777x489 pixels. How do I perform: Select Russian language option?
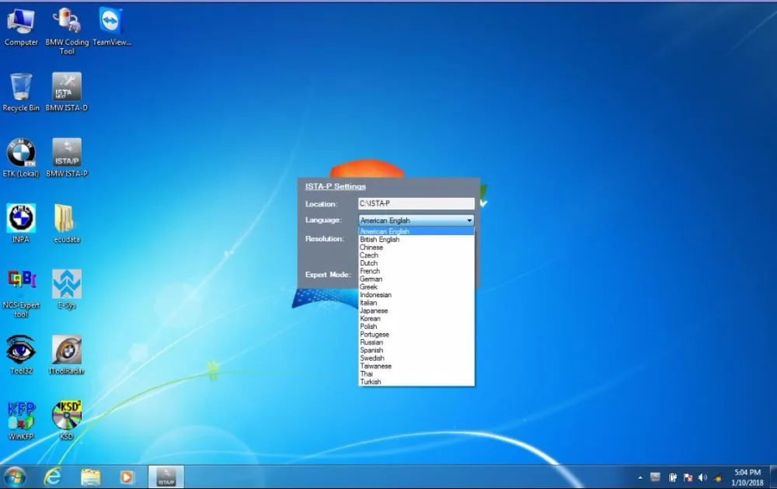pyautogui.click(x=416, y=342)
